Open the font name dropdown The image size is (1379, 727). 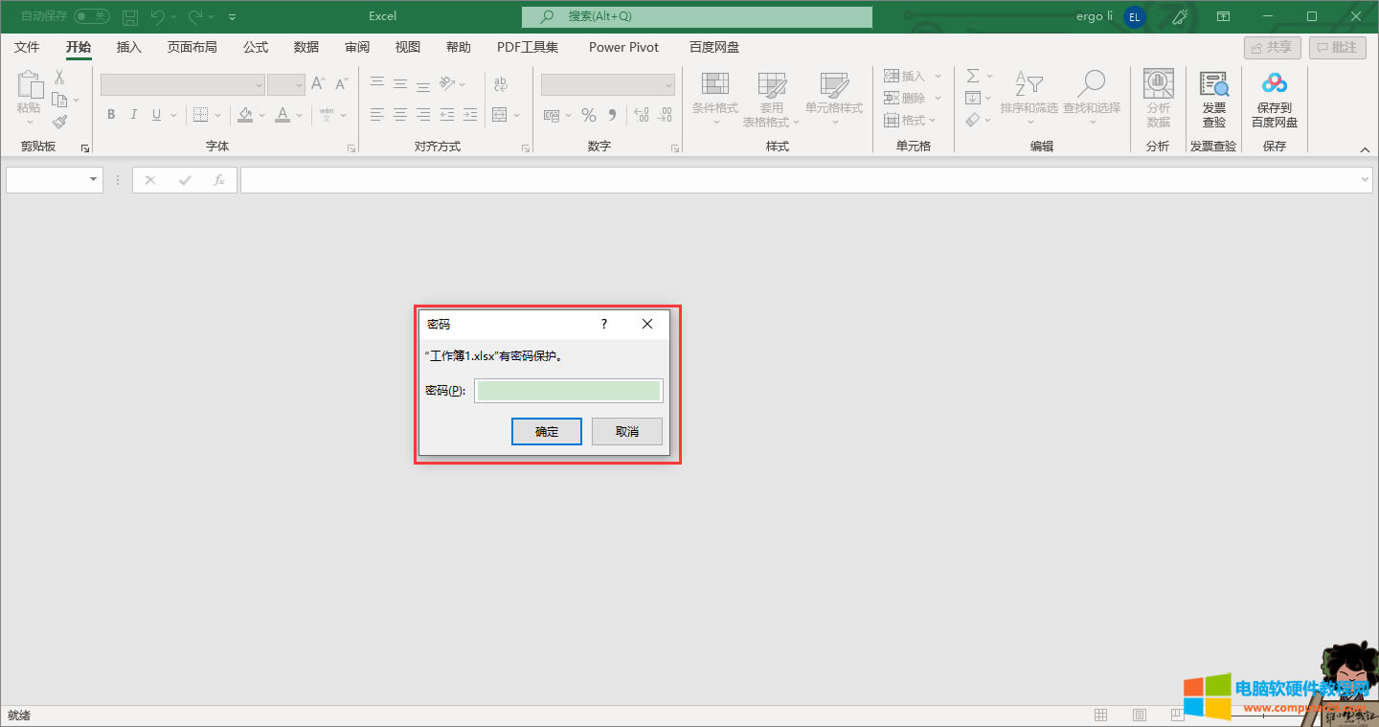click(259, 85)
